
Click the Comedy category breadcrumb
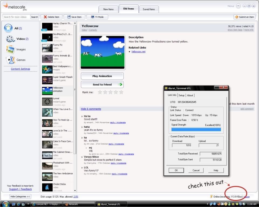(x=93, y=30)
